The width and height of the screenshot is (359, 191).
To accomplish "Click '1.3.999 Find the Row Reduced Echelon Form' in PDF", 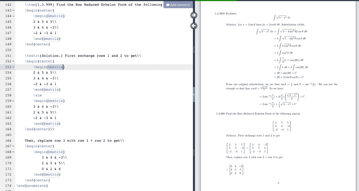I will 258,114.
